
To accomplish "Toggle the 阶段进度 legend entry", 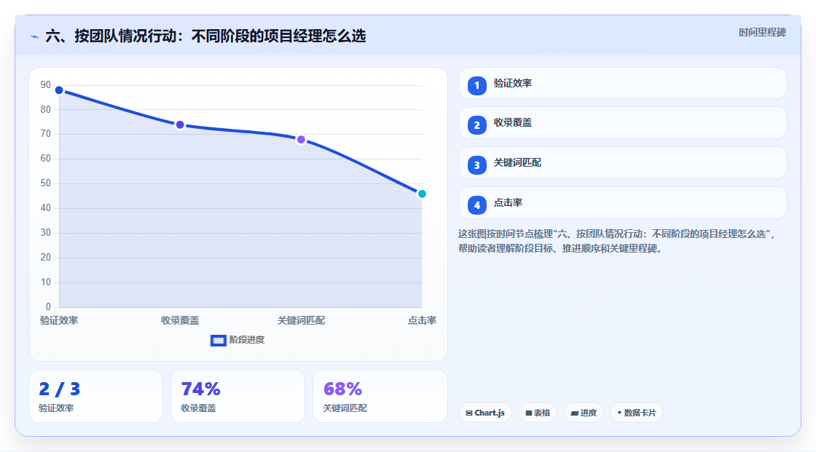I will coord(238,340).
